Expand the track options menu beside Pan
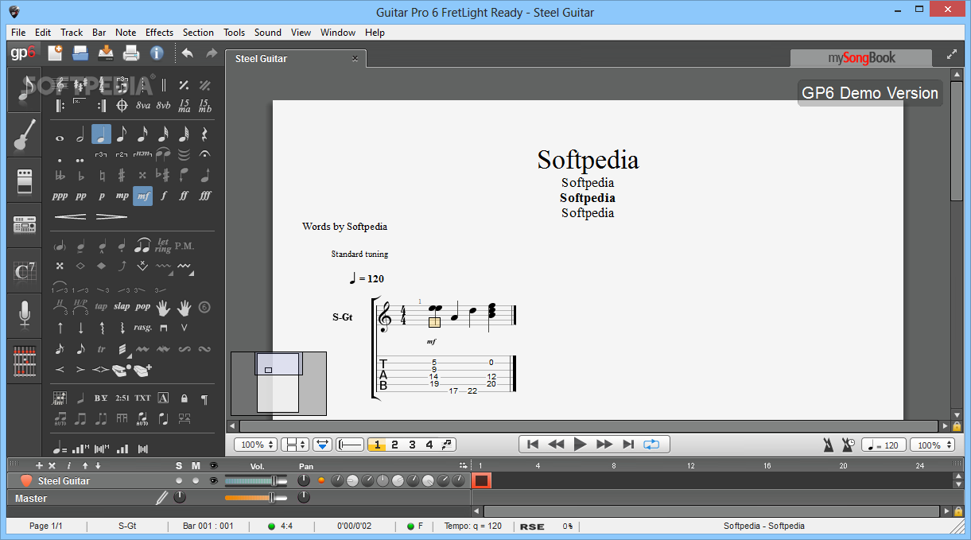Image resolution: width=971 pixels, height=540 pixels. (463, 465)
